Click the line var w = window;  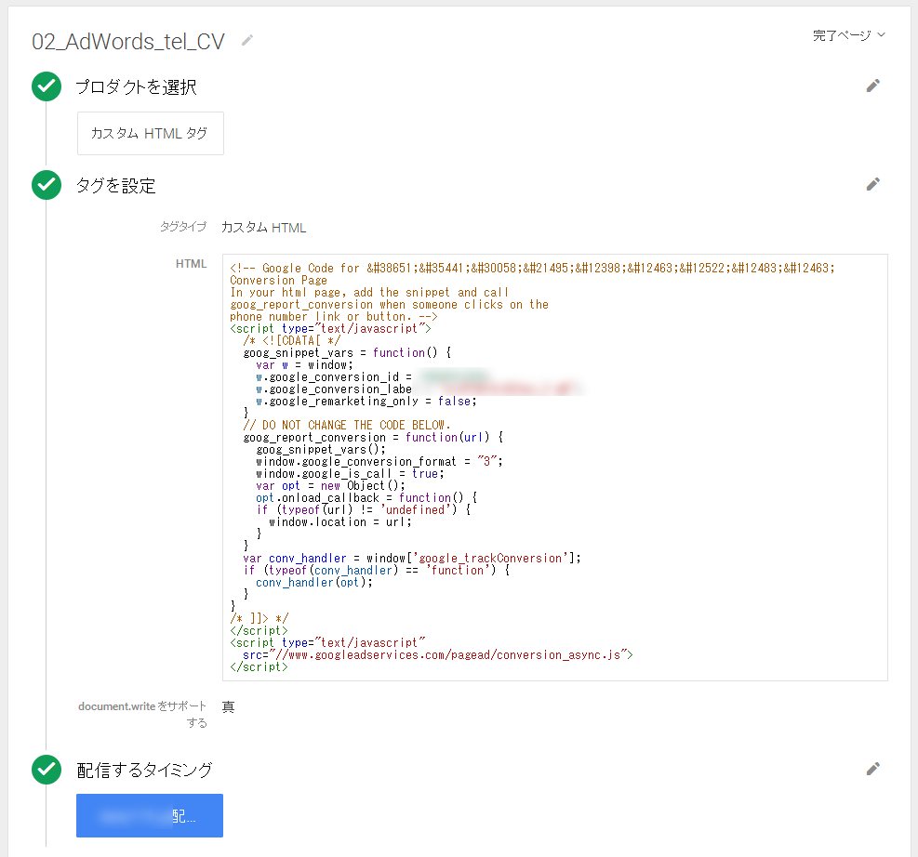[x=304, y=365]
